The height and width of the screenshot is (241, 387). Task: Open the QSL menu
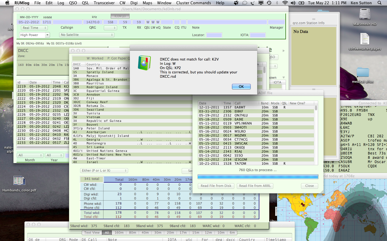pos(85,3)
